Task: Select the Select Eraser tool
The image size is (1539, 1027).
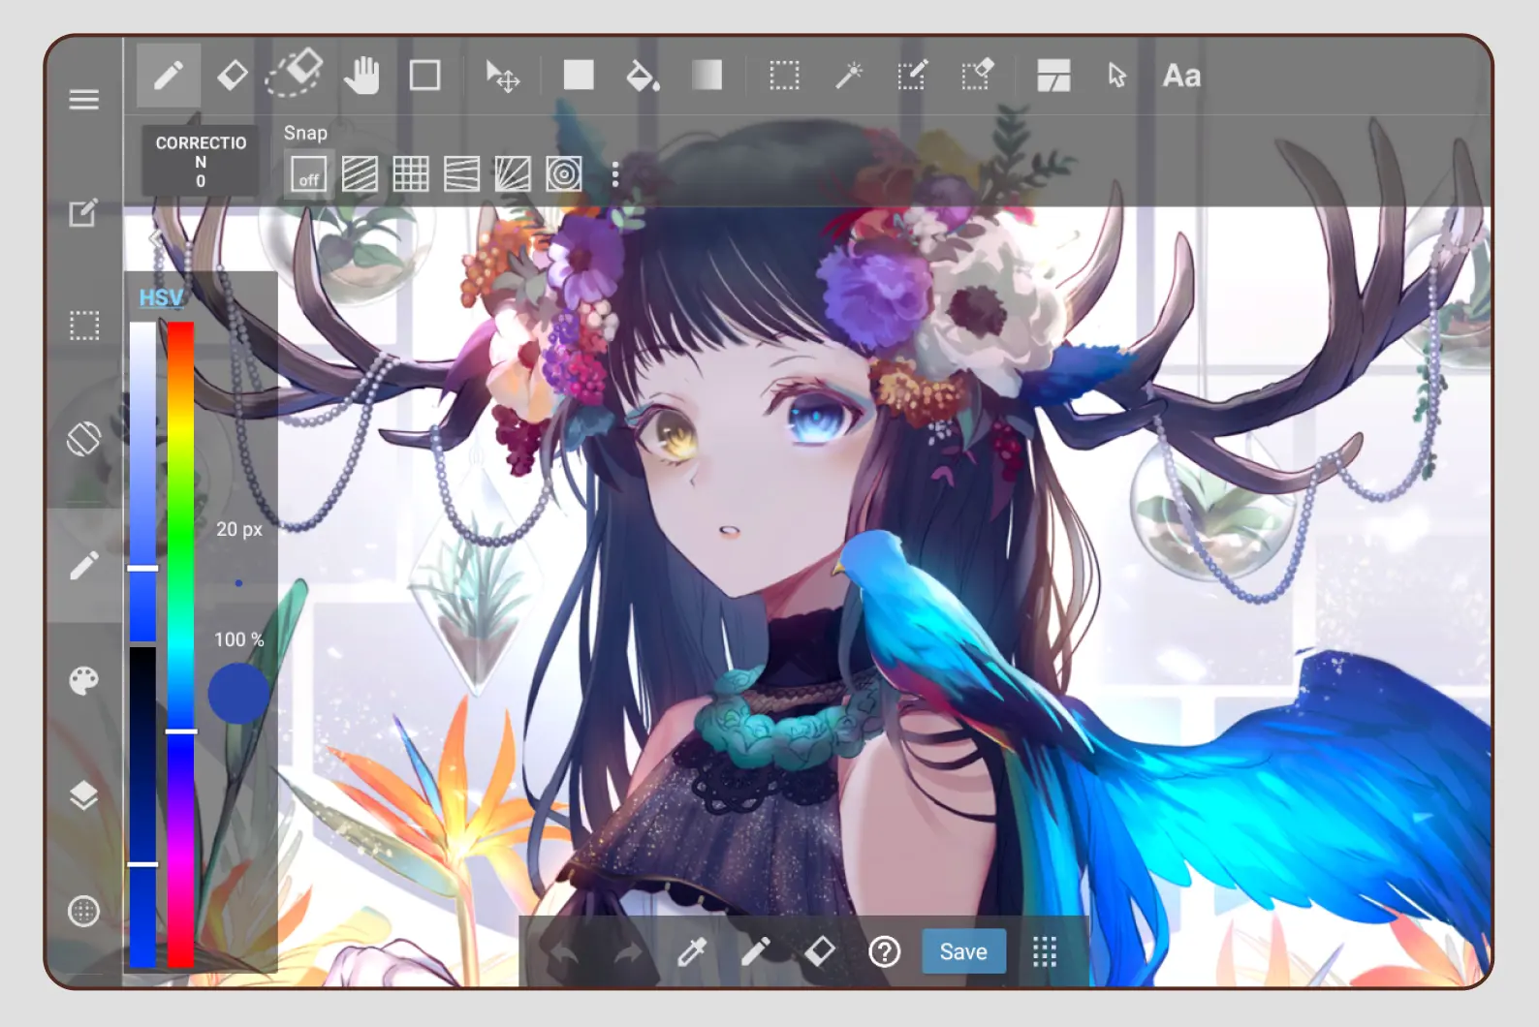Action: (977, 75)
